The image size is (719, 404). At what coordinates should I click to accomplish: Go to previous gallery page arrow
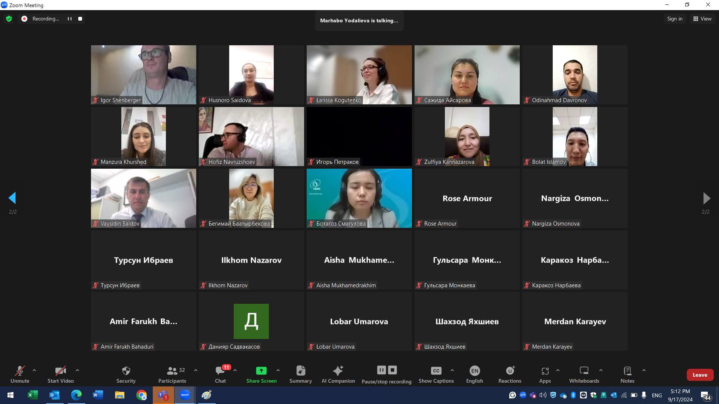(12, 198)
